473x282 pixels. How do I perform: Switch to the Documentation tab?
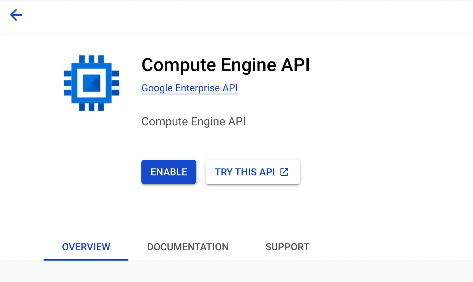pyautogui.click(x=188, y=247)
